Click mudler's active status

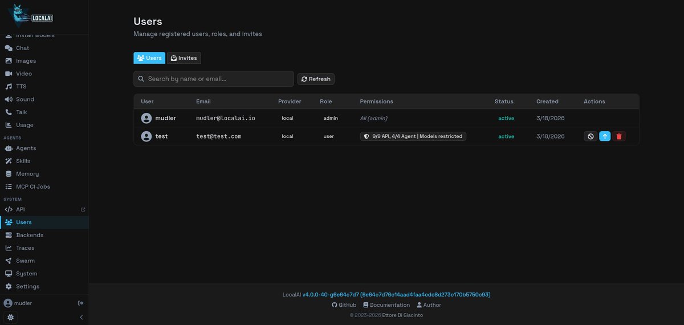pos(506,118)
